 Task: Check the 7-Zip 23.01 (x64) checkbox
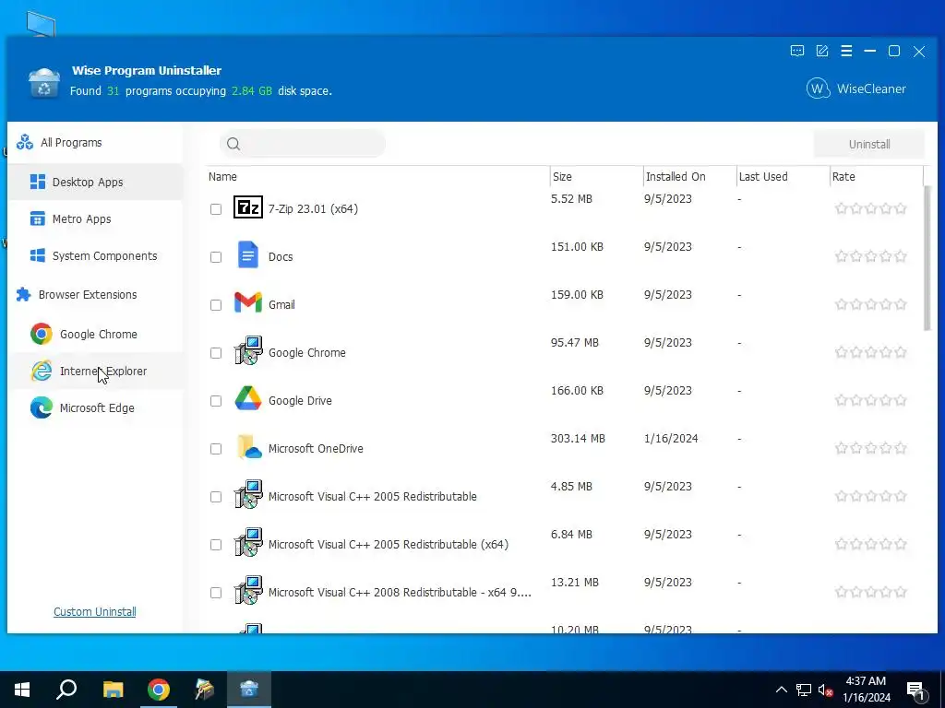(x=216, y=209)
